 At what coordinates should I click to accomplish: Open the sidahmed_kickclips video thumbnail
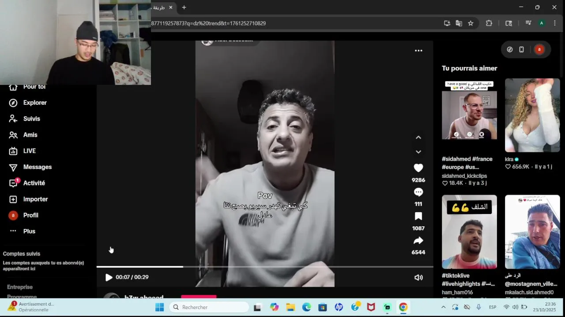coord(469,115)
